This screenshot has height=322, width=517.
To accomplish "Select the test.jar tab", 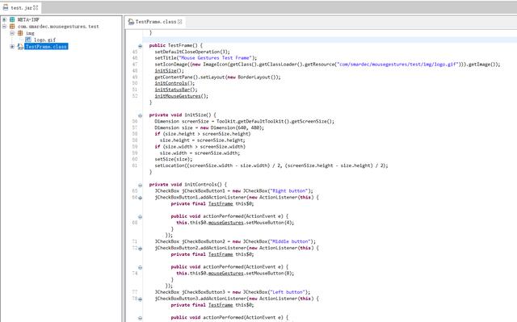I will 20,7.
